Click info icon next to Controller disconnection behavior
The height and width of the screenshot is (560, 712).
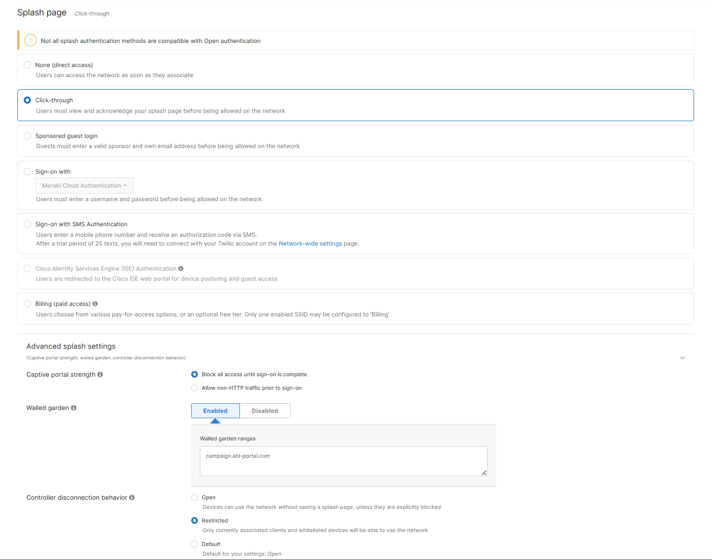coord(132,497)
